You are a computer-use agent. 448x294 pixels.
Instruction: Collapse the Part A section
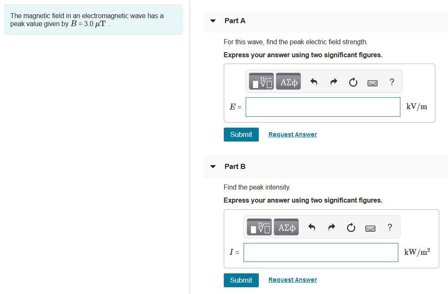pyautogui.click(x=213, y=21)
